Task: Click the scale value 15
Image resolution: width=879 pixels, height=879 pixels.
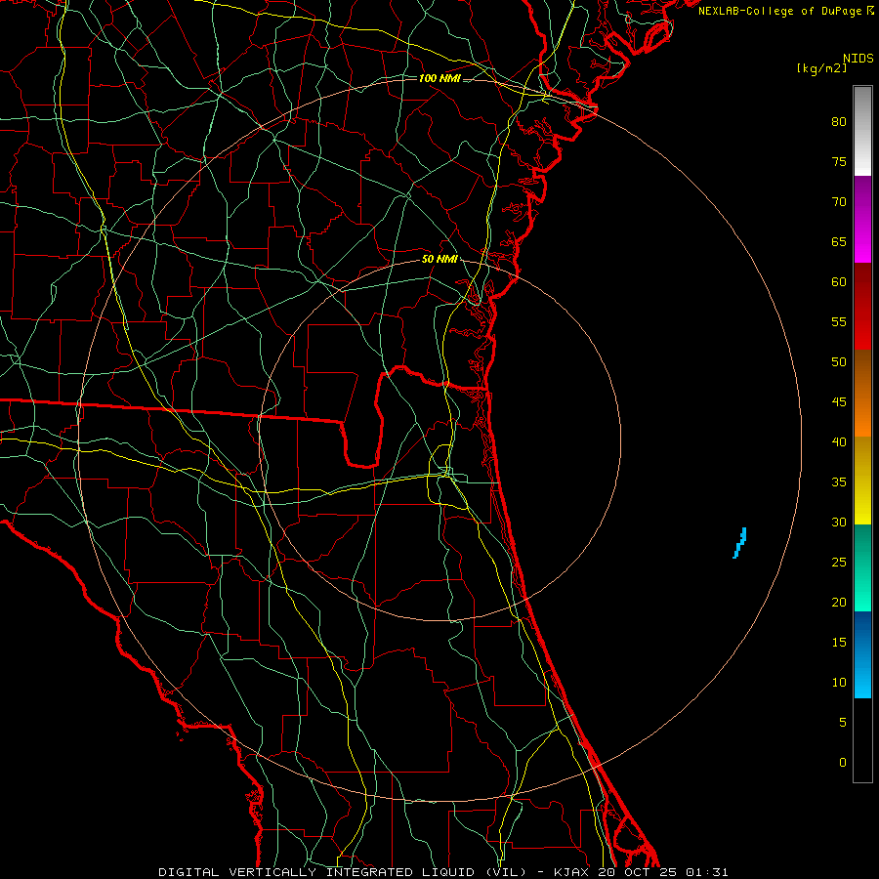Action: (x=839, y=643)
